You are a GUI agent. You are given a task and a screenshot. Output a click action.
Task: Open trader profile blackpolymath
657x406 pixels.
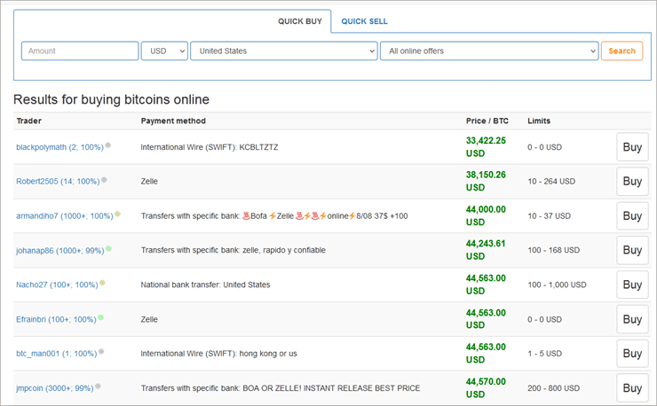click(59, 147)
